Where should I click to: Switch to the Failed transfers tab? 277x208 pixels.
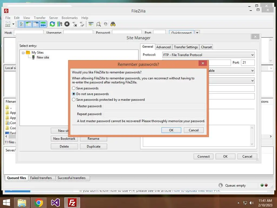[x=41, y=178]
